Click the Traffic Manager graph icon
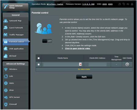The image size is (137, 110). click(x=5, y=35)
